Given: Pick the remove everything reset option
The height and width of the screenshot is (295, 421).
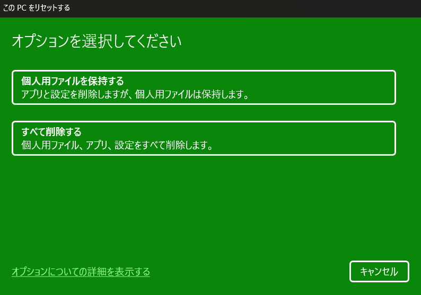Looking at the screenshot, I should point(204,138).
